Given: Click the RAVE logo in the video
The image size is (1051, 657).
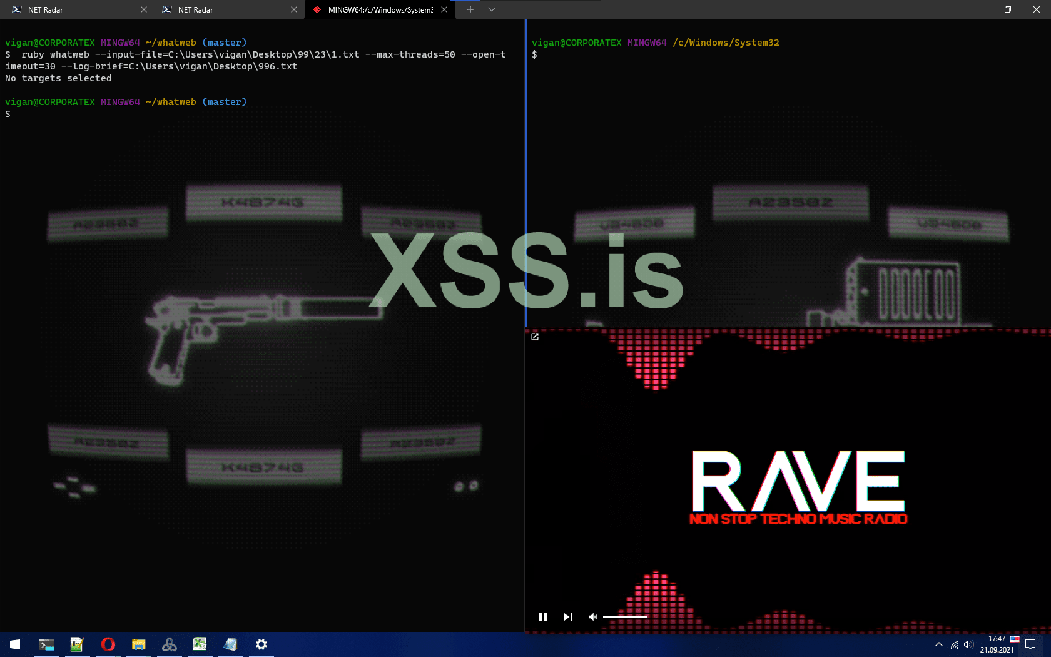Looking at the screenshot, I should 798,481.
